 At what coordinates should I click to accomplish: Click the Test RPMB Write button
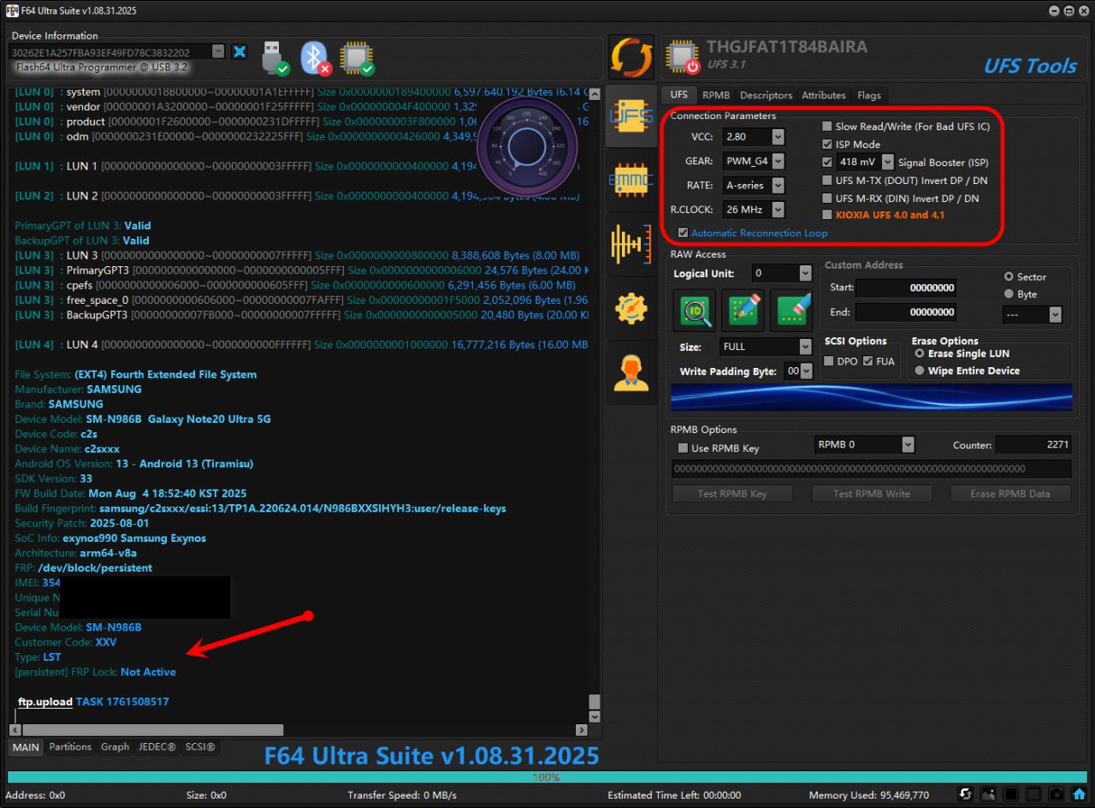(x=871, y=494)
